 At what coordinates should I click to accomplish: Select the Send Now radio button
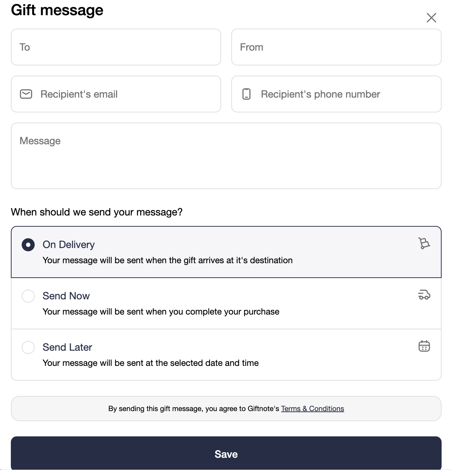coord(28,296)
